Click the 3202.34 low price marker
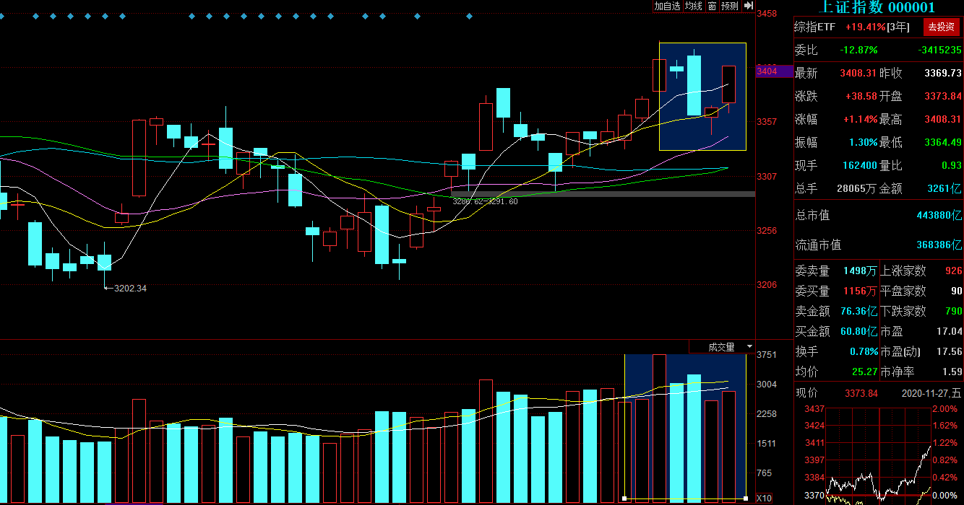 (x=129, y=289)
